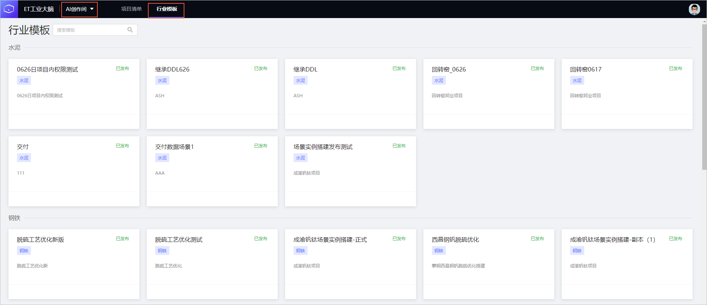Click the 水泥 tag on 继承DDL card

[300, 81]
